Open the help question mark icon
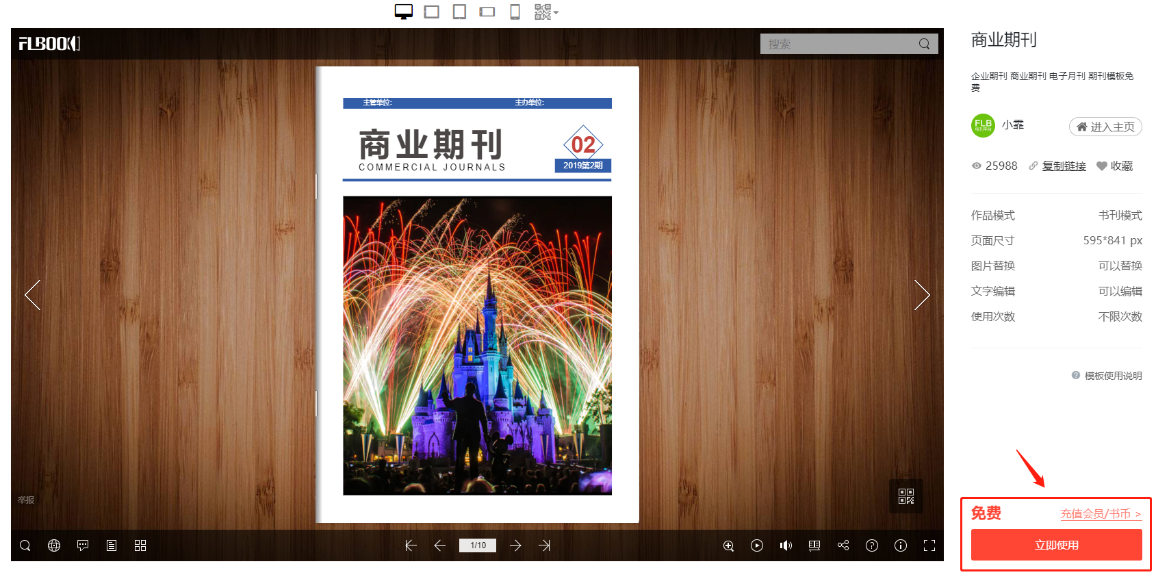This screenshot has width=1169, height=579. 872,545
